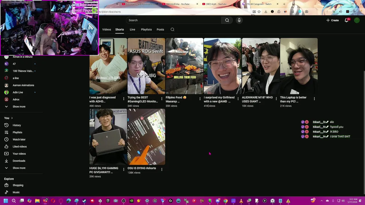
Task: Open Discord from the taskbar
Action: 218,201
